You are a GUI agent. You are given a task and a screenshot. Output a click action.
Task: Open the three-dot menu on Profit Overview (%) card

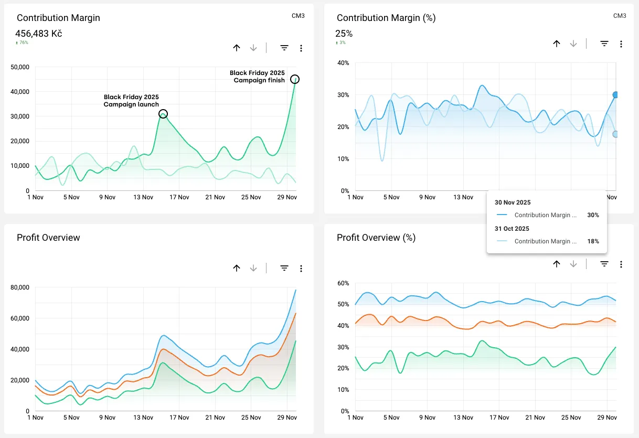click(621, 264)
